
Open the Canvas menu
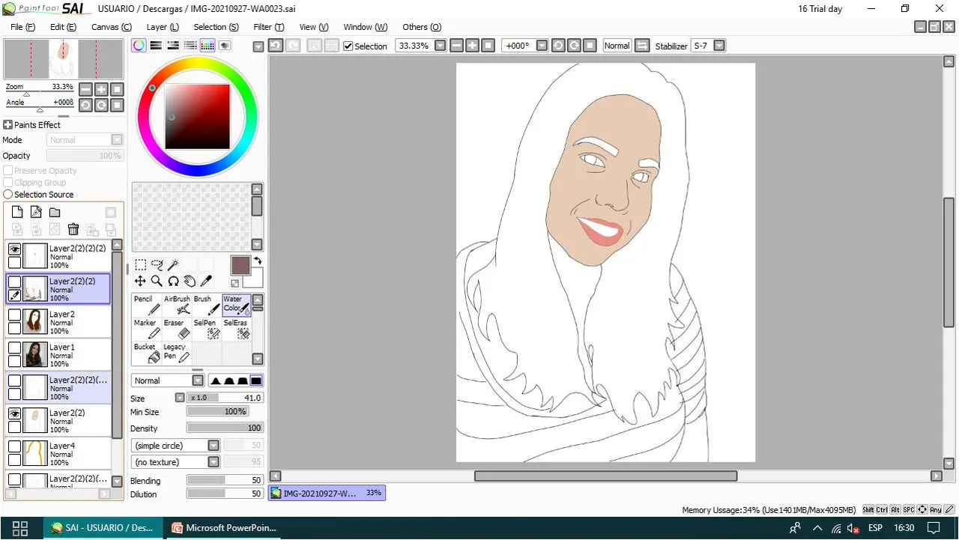click(x=112, y=27)
